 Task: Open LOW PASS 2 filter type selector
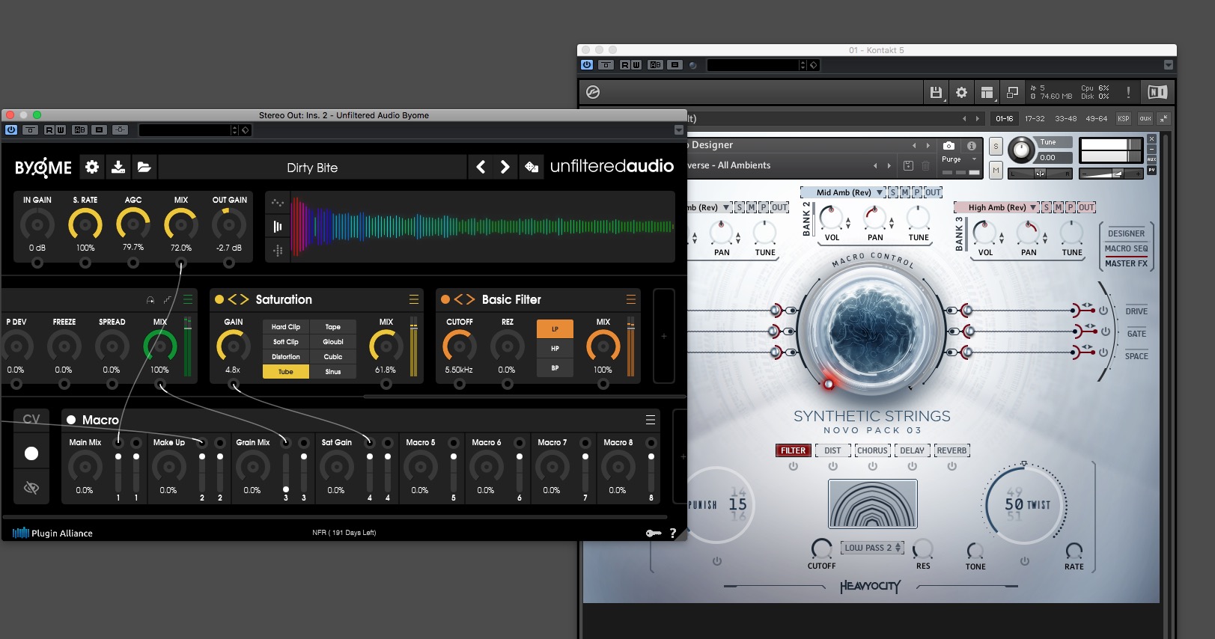pos(872,548)
